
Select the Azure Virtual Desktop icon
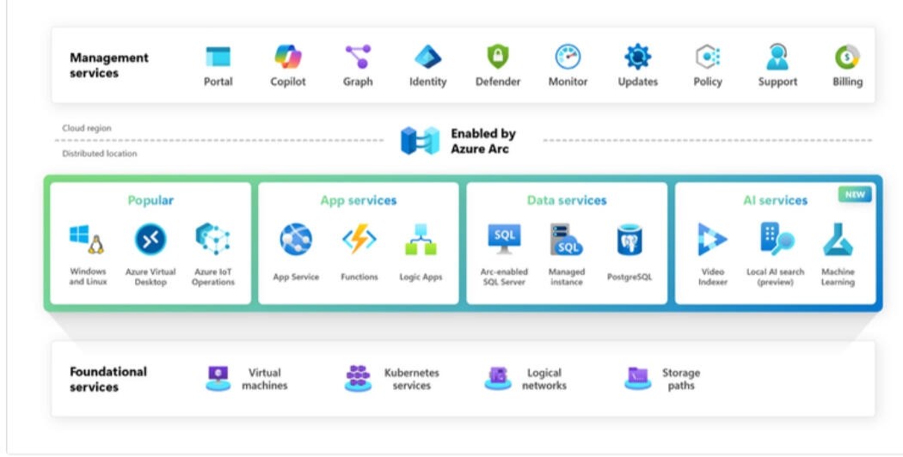[x=150, y=240]
